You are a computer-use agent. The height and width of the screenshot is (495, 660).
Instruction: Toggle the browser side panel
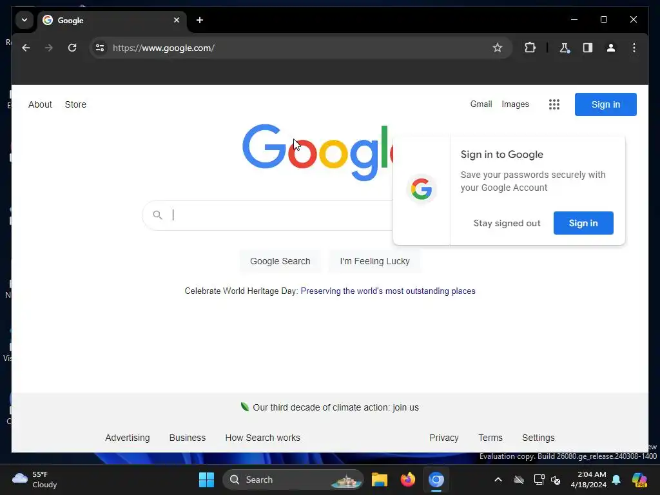pyautogui.click(x=588, y=48)
